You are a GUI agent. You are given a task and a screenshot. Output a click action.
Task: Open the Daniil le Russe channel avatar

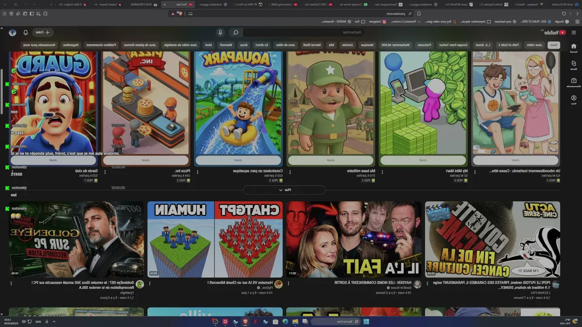point(417,284)
